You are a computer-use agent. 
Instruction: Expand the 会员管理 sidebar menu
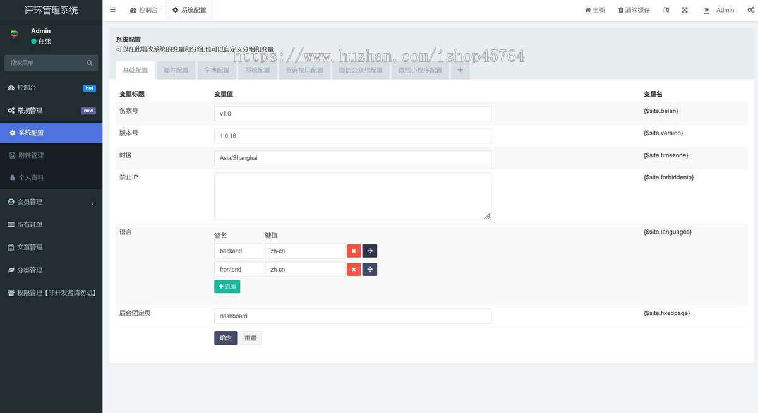51,202
